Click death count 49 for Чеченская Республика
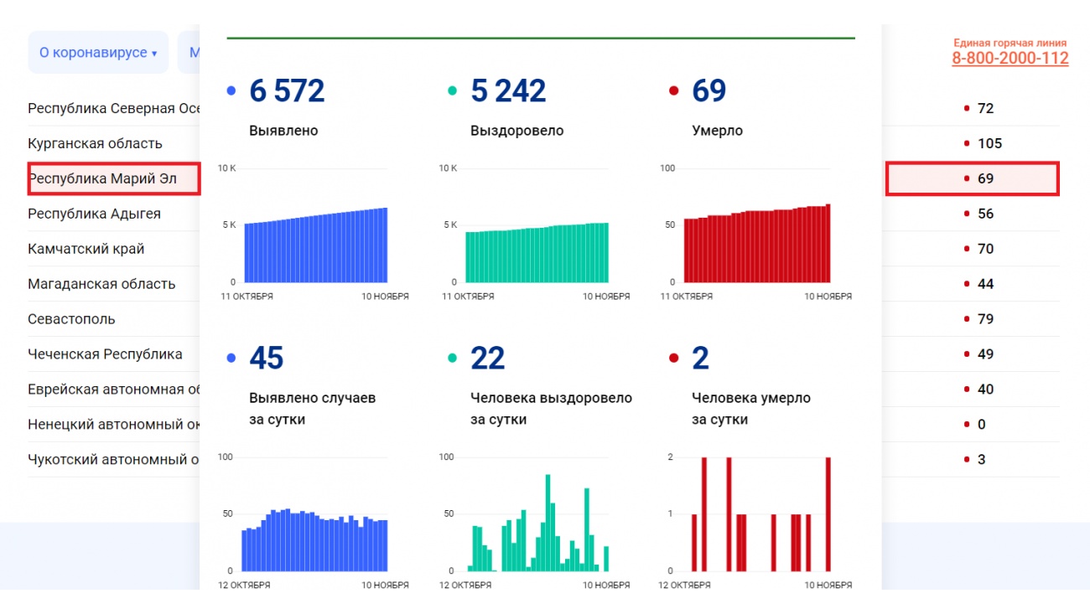 point(985,354)
